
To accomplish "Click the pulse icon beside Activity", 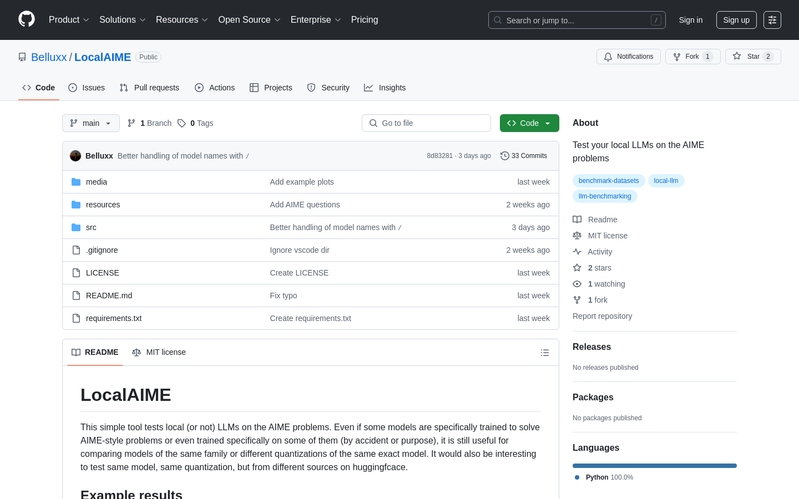I will 577,252.
